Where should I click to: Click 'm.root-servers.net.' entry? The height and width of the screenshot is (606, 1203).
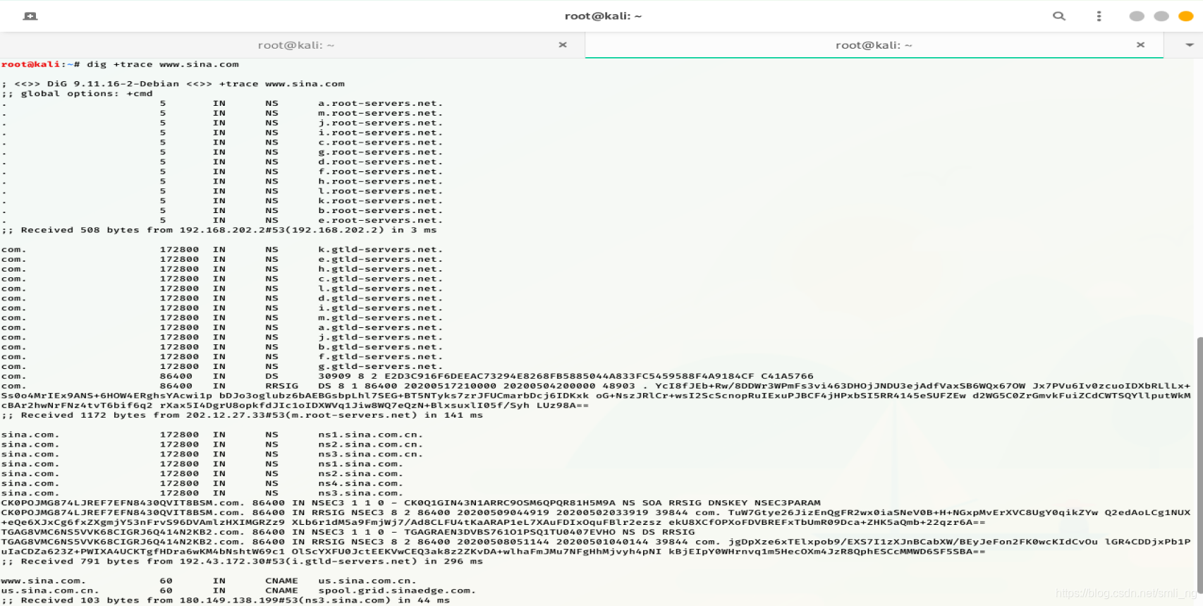(380, 113)
